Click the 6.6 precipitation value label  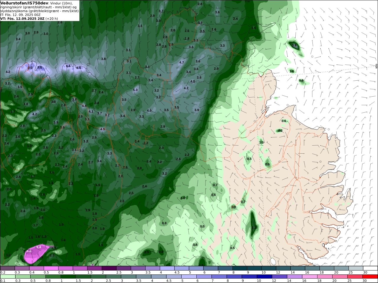point(68,66)
